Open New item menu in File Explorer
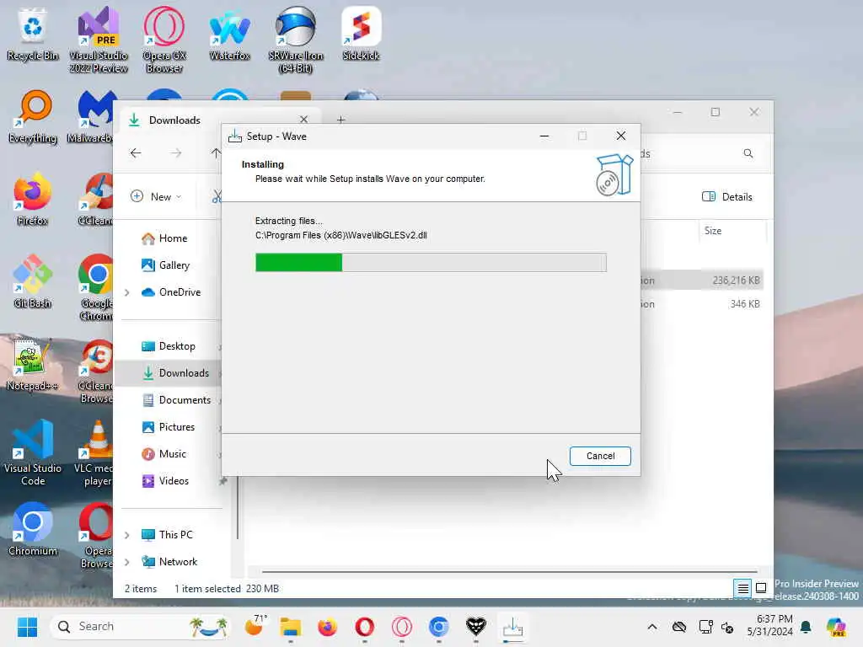This screenshot has height=647, width=863. [x=156, y=196]
